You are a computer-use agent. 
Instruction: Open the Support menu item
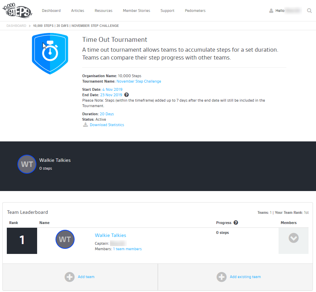[x=167, y=11]
